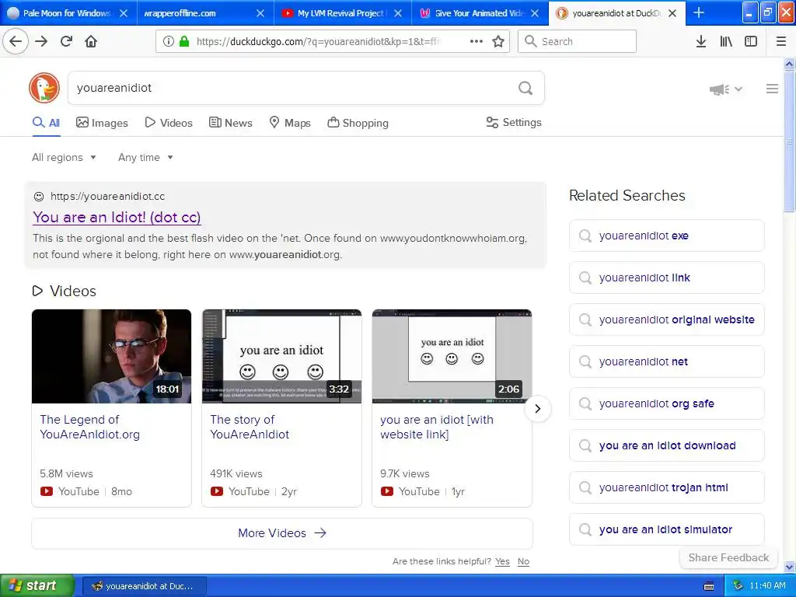
Task: Click the keyboard tray icon in taskbar
Action: click(x=709, y=586)
